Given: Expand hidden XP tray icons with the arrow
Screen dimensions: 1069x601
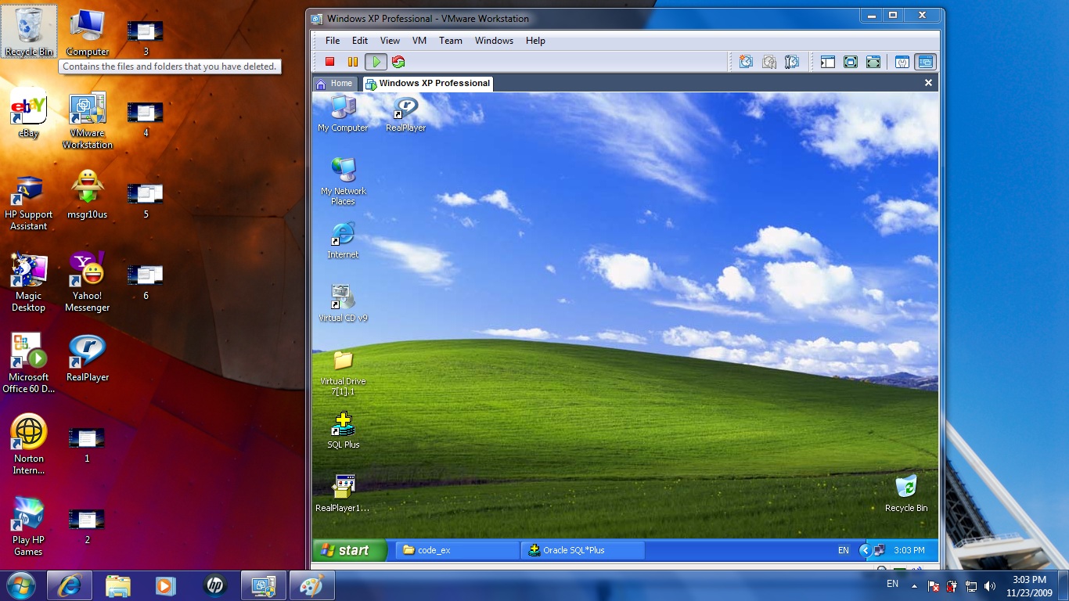Looking at the screenshot, I should (865, 550).
